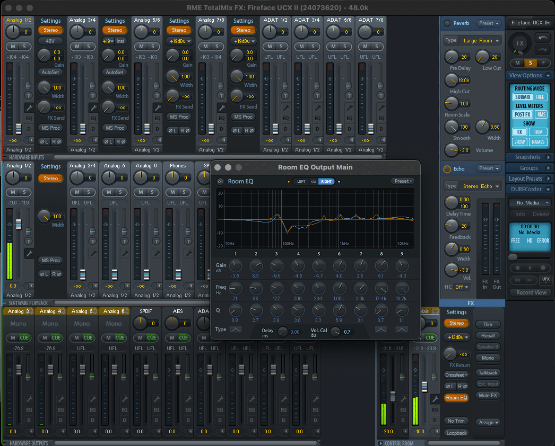The image size is (555, 446).
Task: Click the Recall button
Action: [x=488, y=336]
